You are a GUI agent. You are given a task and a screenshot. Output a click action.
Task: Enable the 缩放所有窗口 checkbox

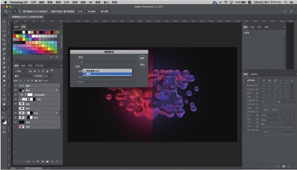(x=49, y=11)
